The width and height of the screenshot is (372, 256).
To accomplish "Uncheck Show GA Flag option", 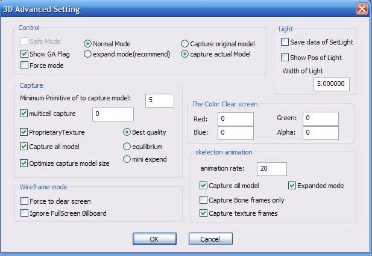I will (24, 54).
